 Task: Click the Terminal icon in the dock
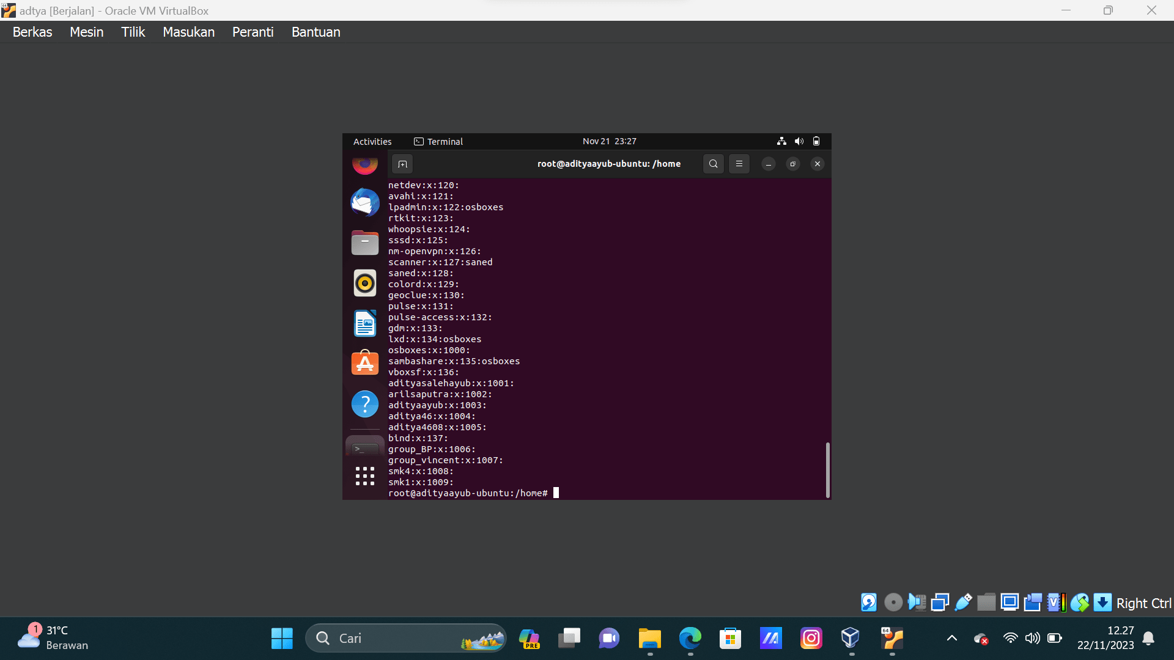pyautogui.click(x=365, y=448)
